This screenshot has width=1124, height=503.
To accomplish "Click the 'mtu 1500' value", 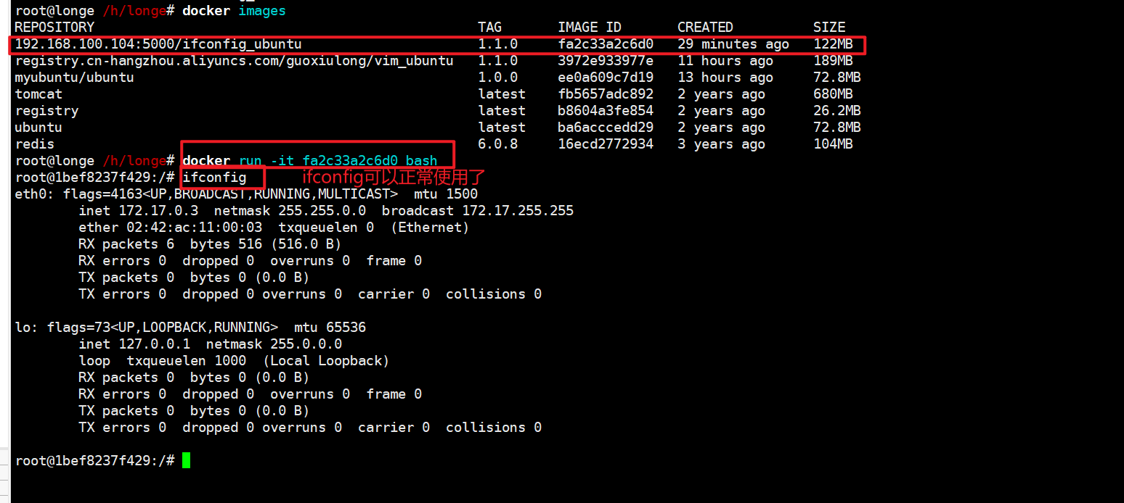I will [x=446, y=194].
